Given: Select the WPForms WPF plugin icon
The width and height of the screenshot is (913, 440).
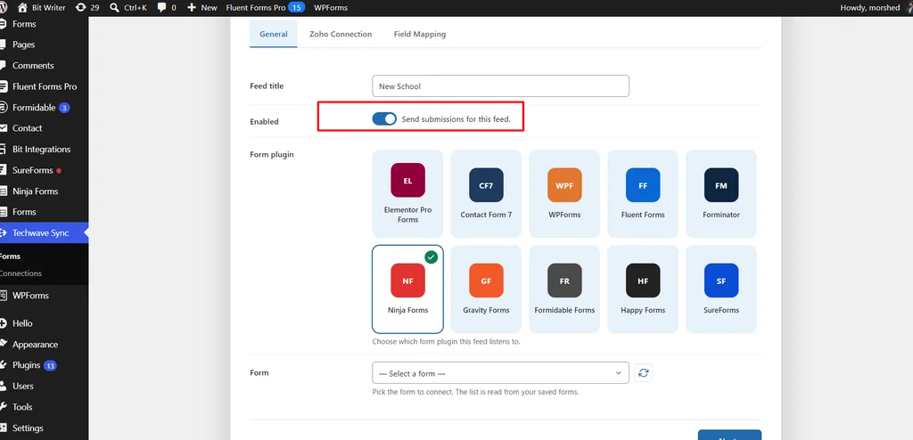Looking at the screenshot, I should 564,185.
